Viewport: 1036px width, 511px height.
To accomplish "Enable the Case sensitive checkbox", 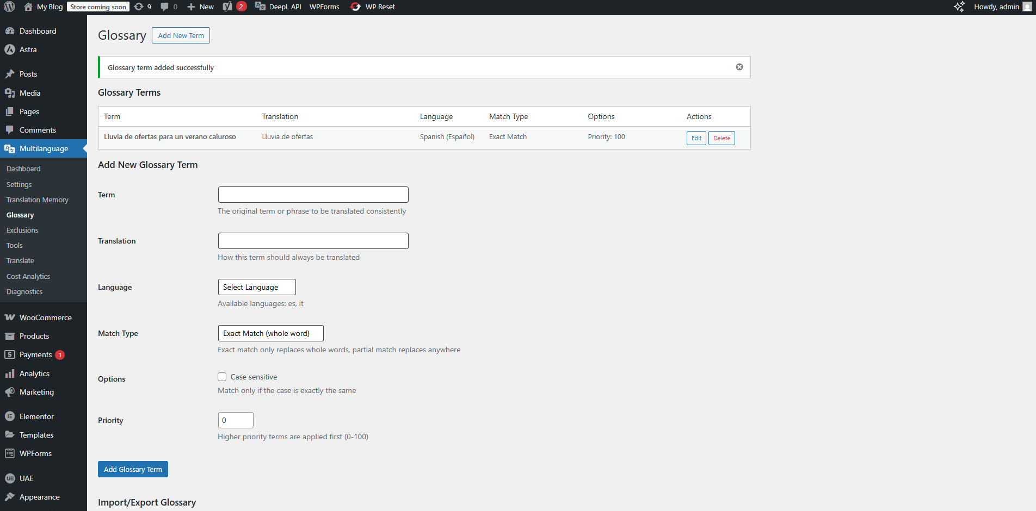I will (x=222, y=377).
